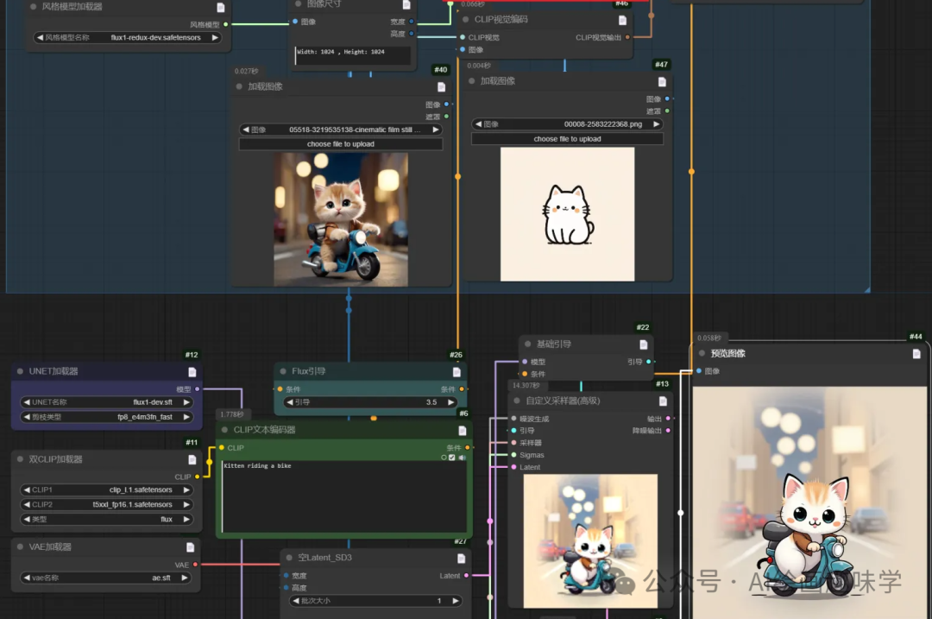Click the document icon on 双CLIP加载器 node
Viewport: 932px width, 619px height.
(192, 459)
